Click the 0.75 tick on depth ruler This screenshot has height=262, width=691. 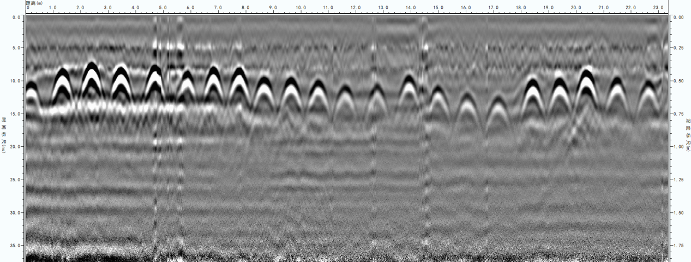pyautogui.click(x=678, y=114)
